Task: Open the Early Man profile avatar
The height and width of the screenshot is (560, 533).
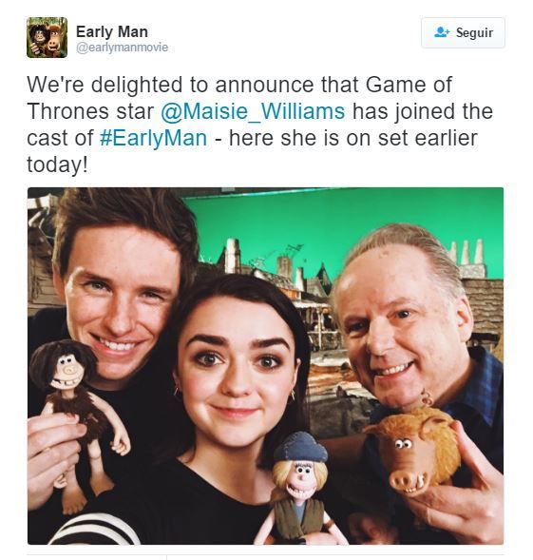Action: click(x=47, y=37)
